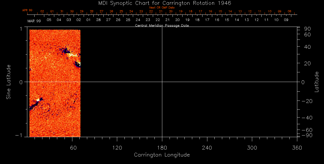Click the 240 longitude tick label
The image size is (324, 164).
click(x=207, y=148)
